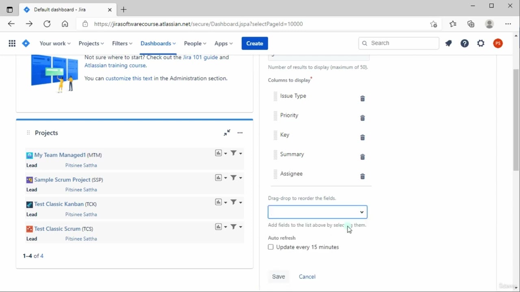The width and height of the screenshot is (520, 292).
Task: Enable Update every 15 minutes checkbox
Action: [271, 247]
